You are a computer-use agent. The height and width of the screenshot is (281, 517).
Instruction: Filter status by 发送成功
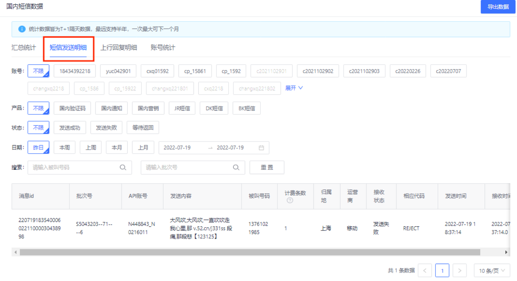[70, 128]
